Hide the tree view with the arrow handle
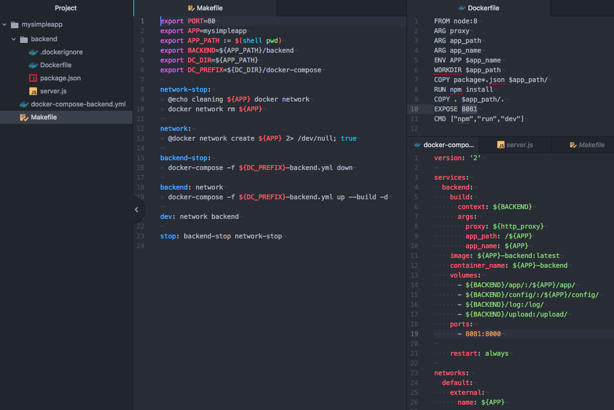614x410 pixels. point(137,210)
